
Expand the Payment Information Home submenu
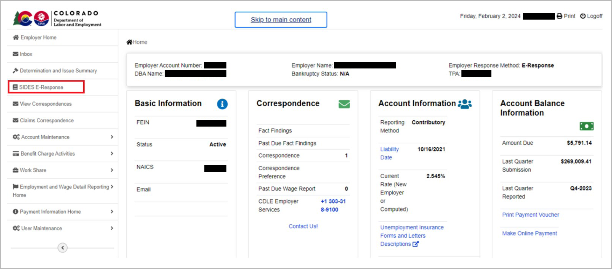(x=112, y=212)
